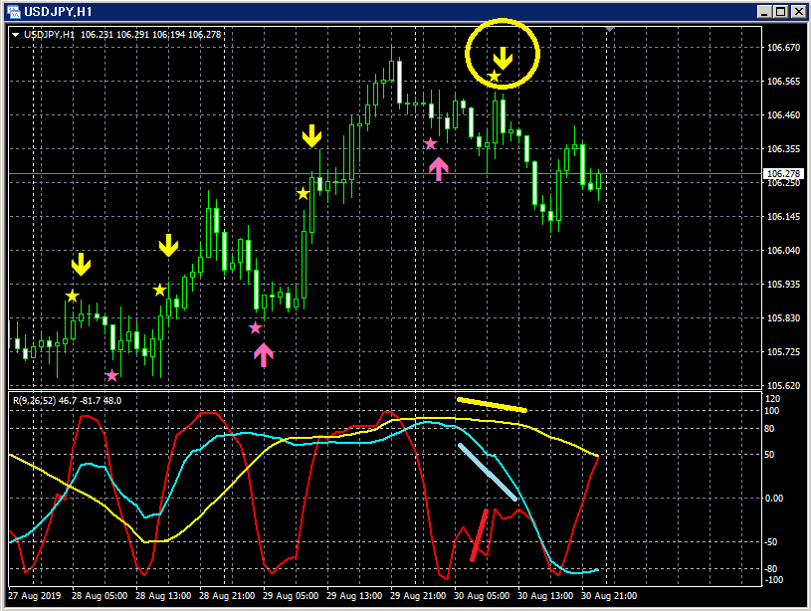Click indicator scale value -80
This screenshot has height=611, width=811.
pos(771,568)
